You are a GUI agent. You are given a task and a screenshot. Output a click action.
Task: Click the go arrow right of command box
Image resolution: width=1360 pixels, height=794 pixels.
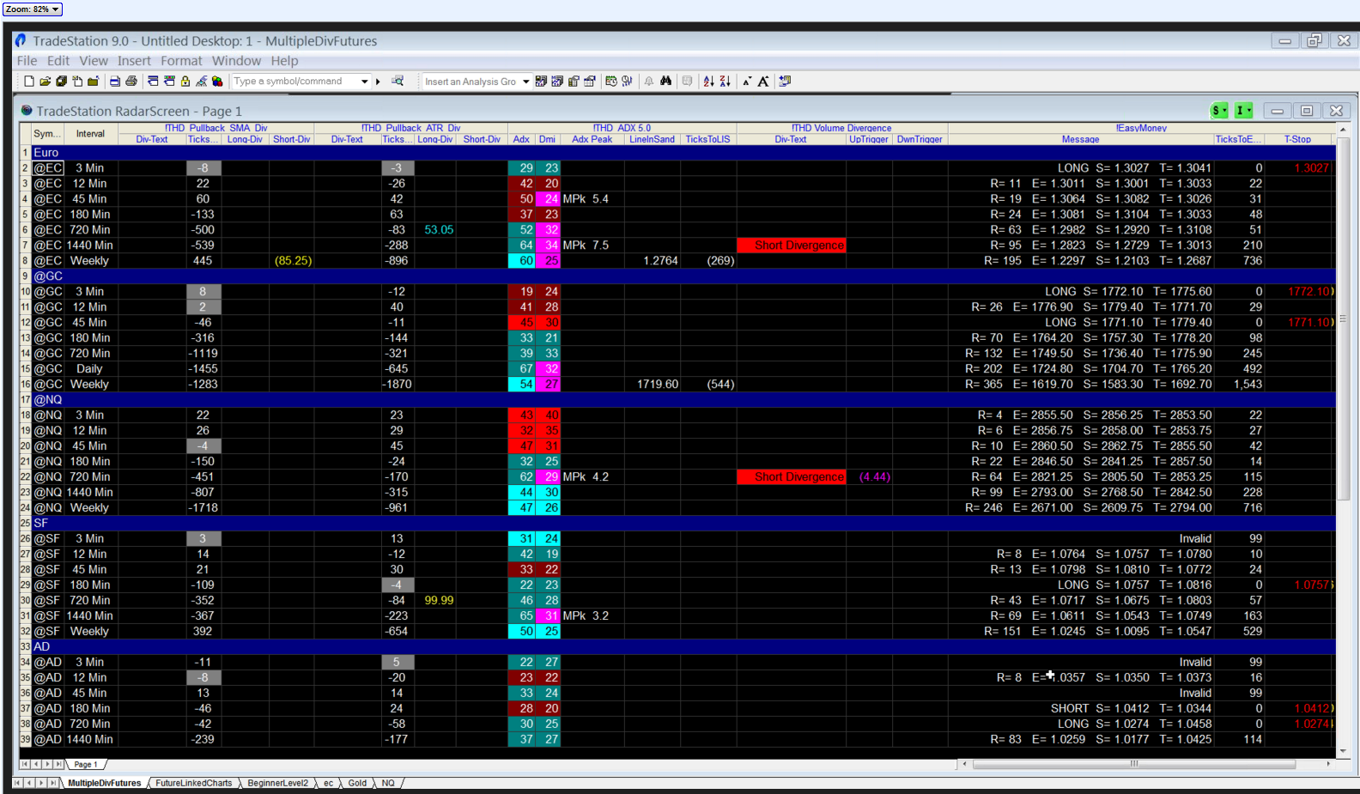click(378, 82)
